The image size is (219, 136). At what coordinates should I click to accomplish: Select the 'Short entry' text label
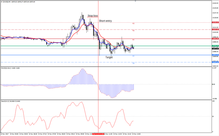[105, 21]
